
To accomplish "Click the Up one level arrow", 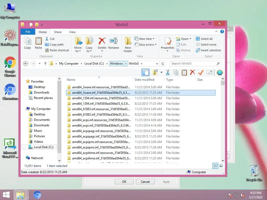I will (x=45, y=64).
